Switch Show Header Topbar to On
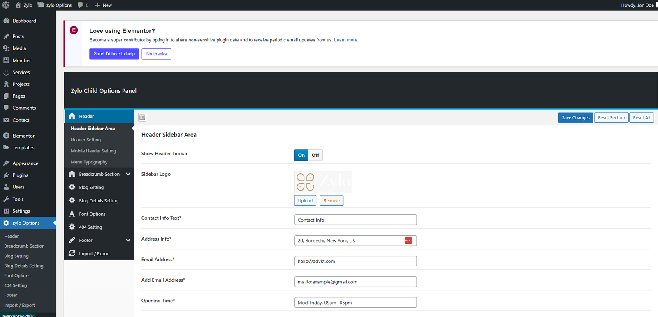This screenshot has height=317, width=658. (x=301, y=155)
